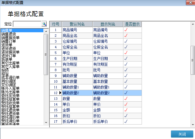Screen dimensions: 195x139
Task: Click the table's vertical scrollbar thumb
Action: point(192,60)
